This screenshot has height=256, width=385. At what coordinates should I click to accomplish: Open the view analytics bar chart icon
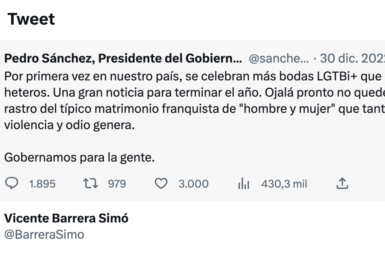244,184
